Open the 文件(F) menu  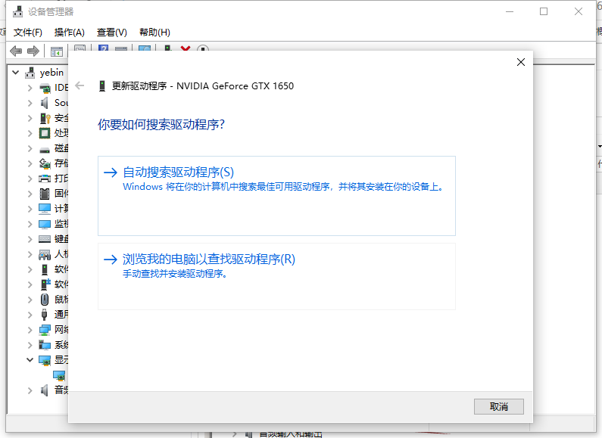[x=28, y=33]
